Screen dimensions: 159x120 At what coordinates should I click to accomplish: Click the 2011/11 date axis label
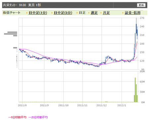pyautogui.click(x=82, y=105)
